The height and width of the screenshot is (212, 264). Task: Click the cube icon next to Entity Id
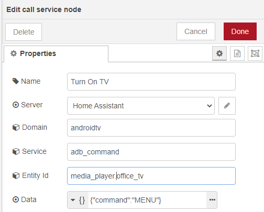[16, 175]
